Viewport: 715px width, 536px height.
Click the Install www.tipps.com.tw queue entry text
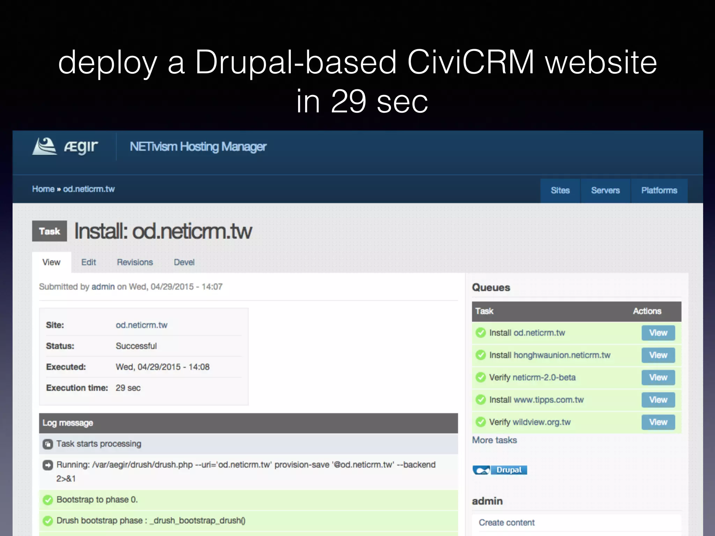[x=536, y=400]
